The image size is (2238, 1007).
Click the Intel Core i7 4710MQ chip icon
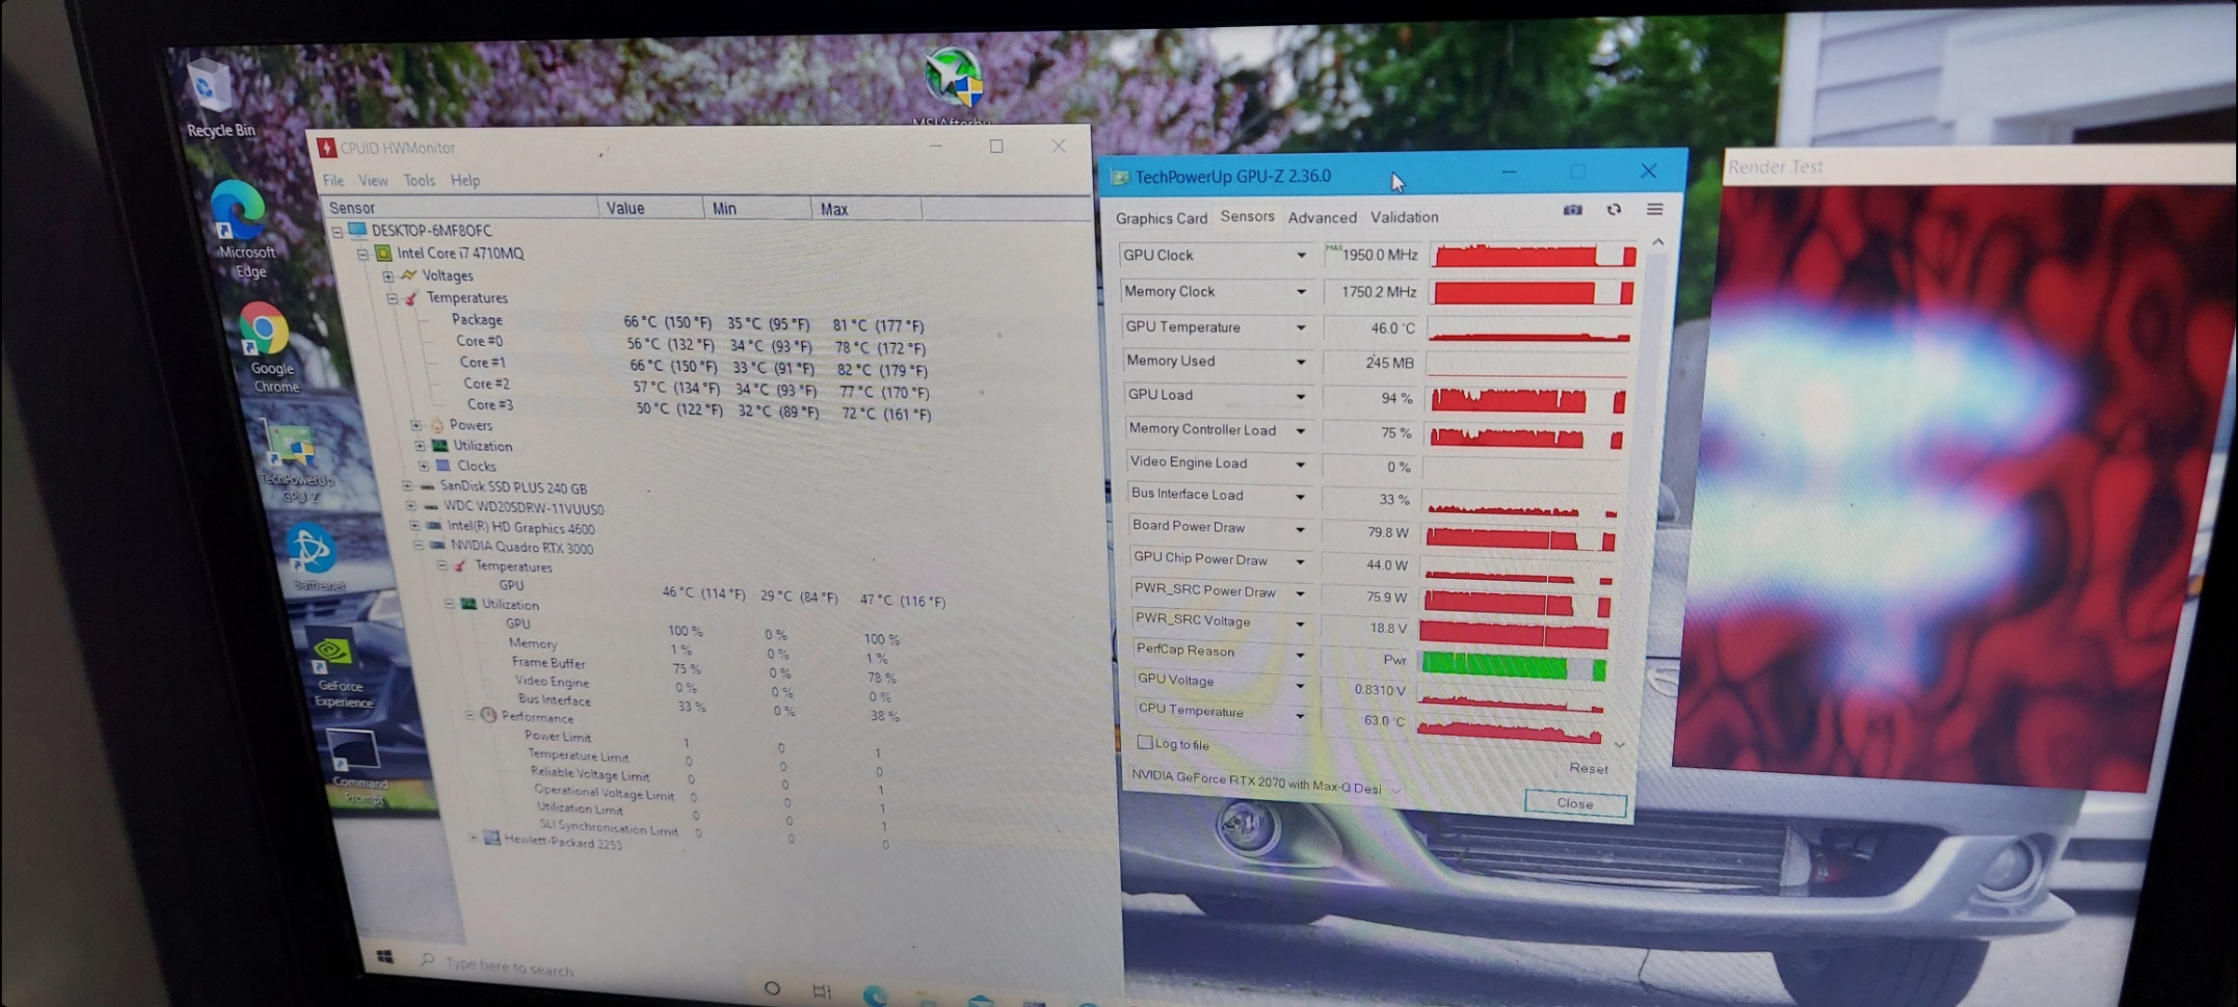point(383,253)
